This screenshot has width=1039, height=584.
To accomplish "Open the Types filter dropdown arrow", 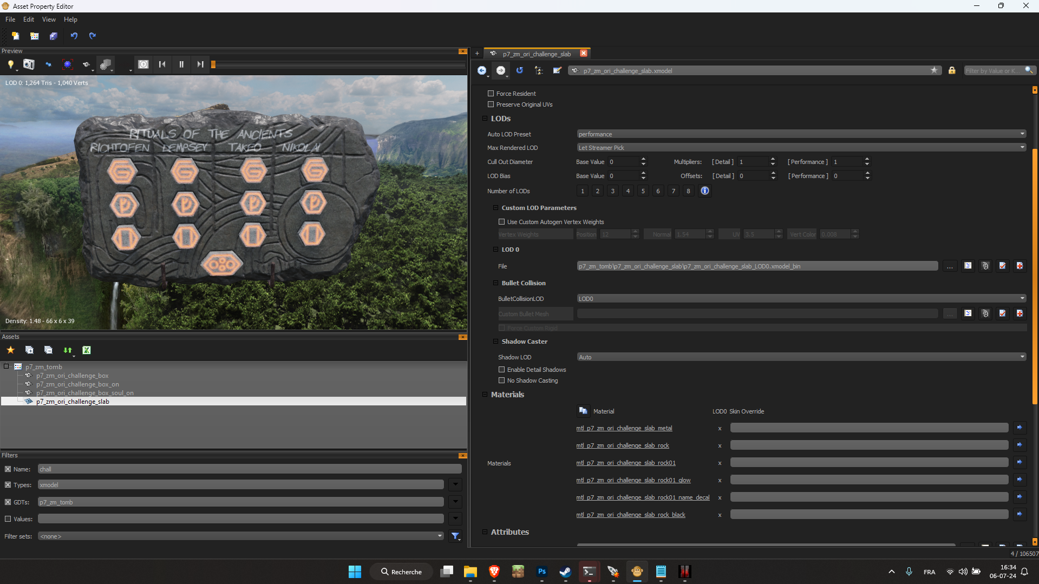I will pos(455,485).
